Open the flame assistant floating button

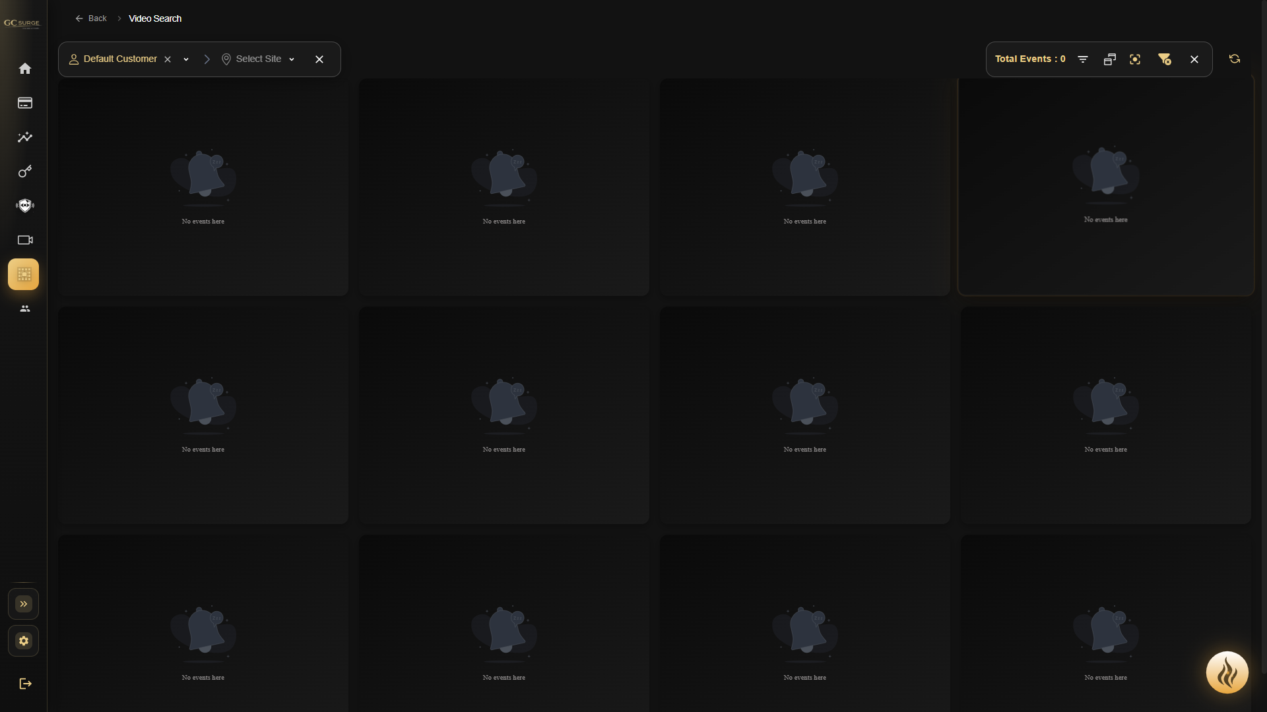coord(1227,672)
